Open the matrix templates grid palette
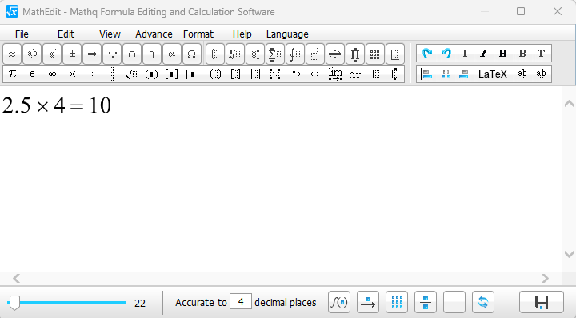576x318 pixels. 374,54
